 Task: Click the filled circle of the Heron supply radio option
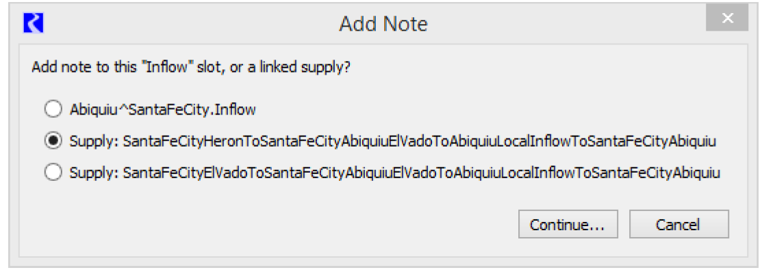[x=53, y=141]
